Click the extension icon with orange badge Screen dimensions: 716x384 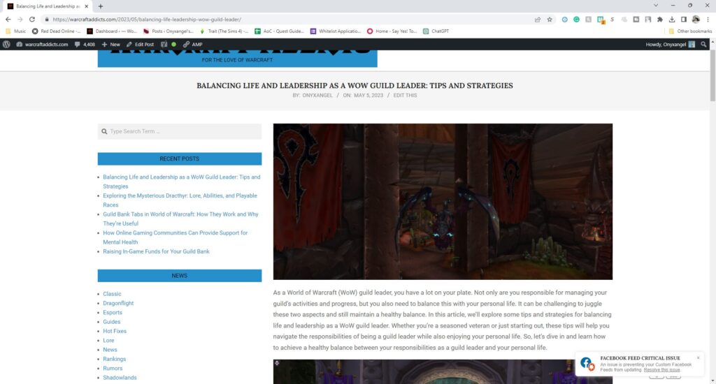[601, 19]
